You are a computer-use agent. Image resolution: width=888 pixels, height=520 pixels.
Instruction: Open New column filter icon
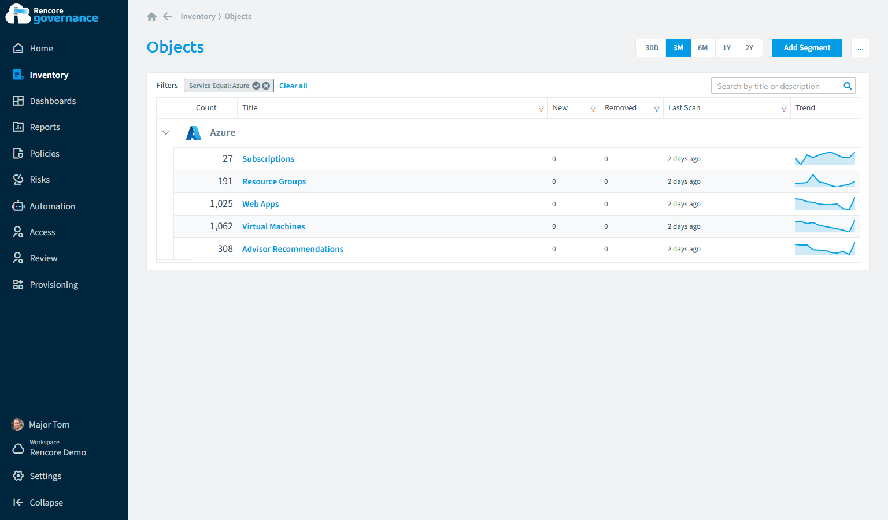click(x=593, y=109)
